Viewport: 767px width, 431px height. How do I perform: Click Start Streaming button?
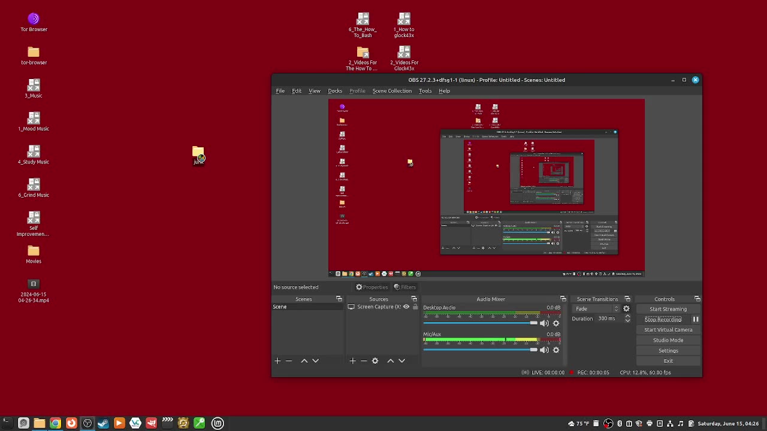pyautogui.click(x=668, y=309)
